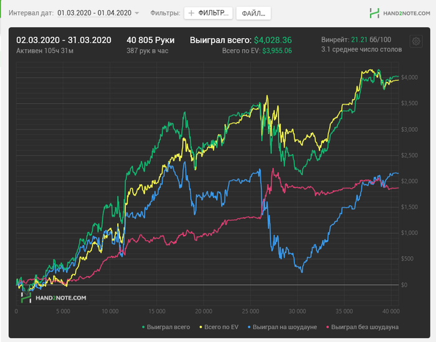Click the $0 y-axis label
436x342 pixels.
pos(404,285)
